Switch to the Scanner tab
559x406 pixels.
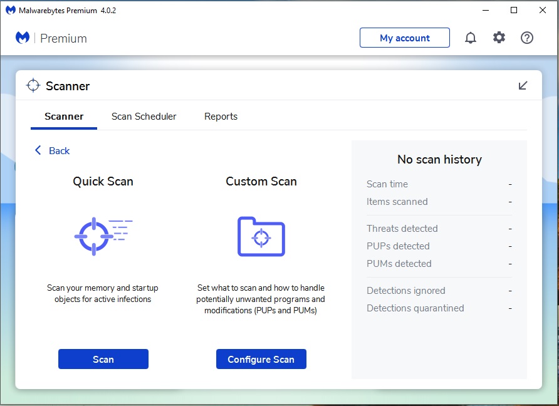pos(64,117)
